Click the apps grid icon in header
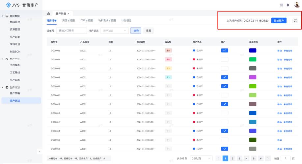Viewport: 302px width, 164px height. point(282,5)
